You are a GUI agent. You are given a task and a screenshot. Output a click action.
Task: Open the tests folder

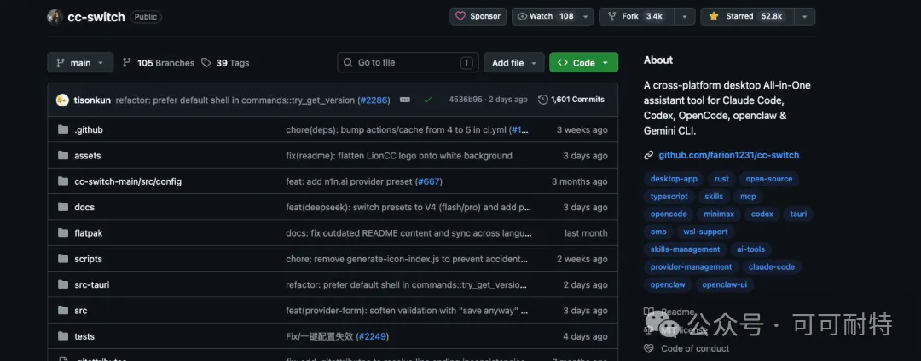[84, 336]
